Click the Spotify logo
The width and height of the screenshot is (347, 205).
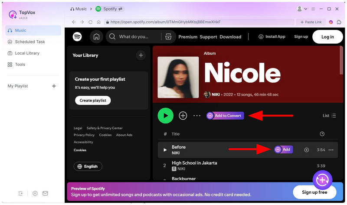(x=77, y=37)
